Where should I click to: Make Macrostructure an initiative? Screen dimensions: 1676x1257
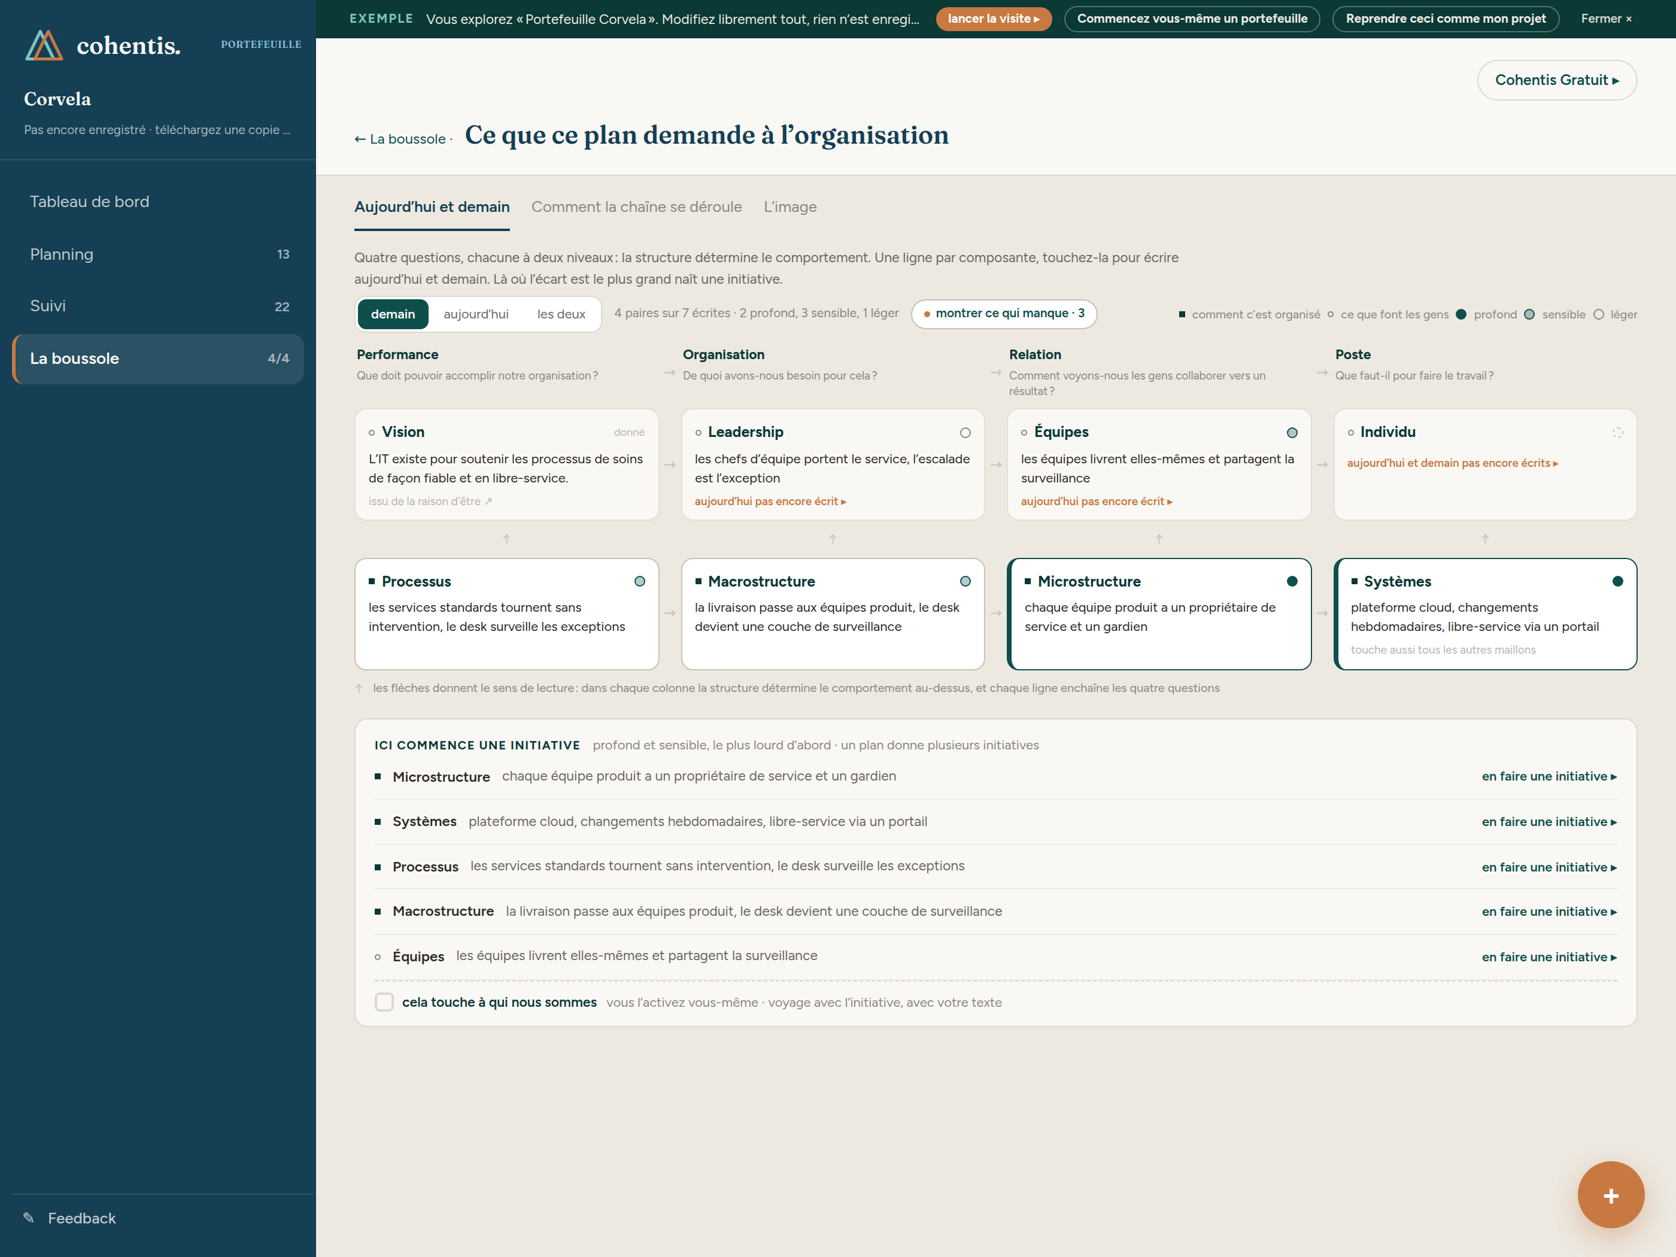coord(1549,912)
